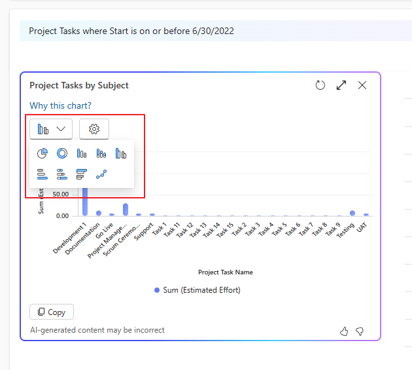Click the 'Development 1' axis label
The width and height of the screenshot is (412, 370).
(x=69, y=238)
